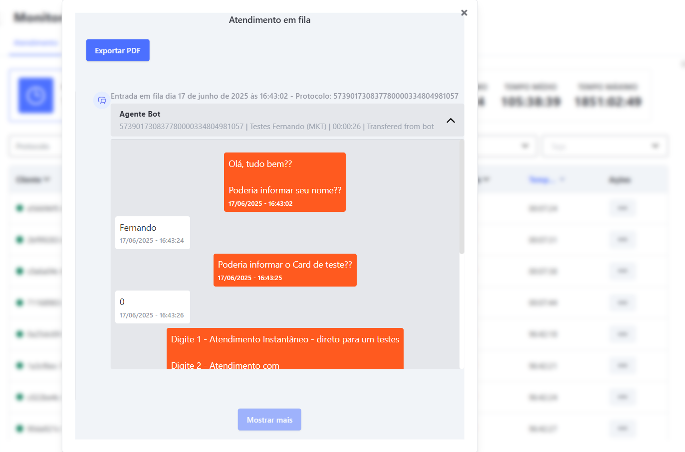
Task: Click the "Poderia informar o Card de teste??" message
Action: click(x=284, y=270)
